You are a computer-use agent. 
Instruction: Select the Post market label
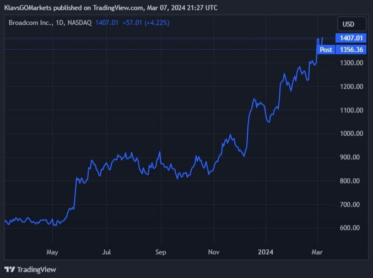point(326,50)
